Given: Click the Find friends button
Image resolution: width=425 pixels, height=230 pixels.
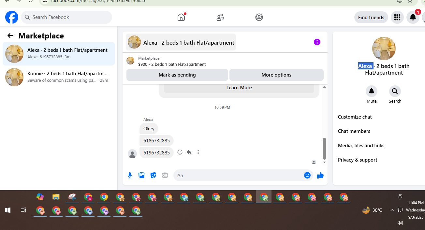Looking at the screenshot, I should [x=371, y=17].
